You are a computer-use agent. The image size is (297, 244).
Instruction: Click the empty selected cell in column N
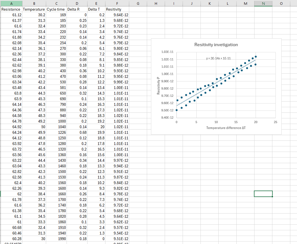point(263,194)
